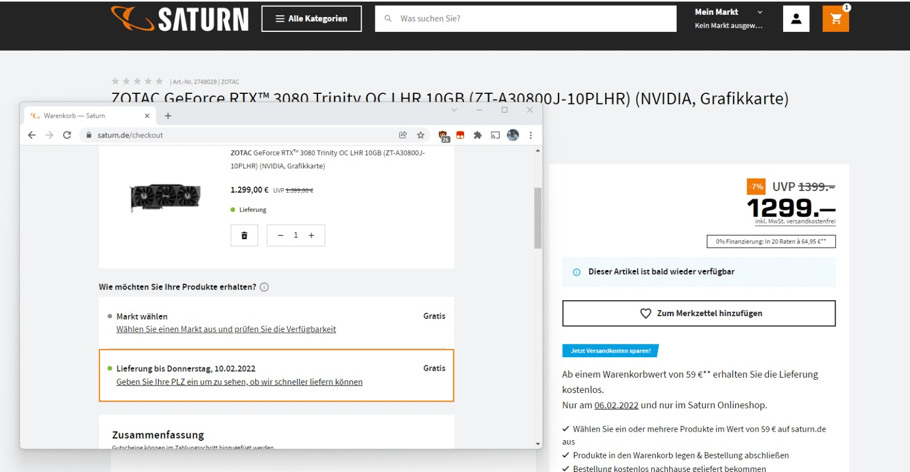This screenshot has height=472, width=910.
Task: Click the saturn.de/checkout address bar
Action: 239,135
